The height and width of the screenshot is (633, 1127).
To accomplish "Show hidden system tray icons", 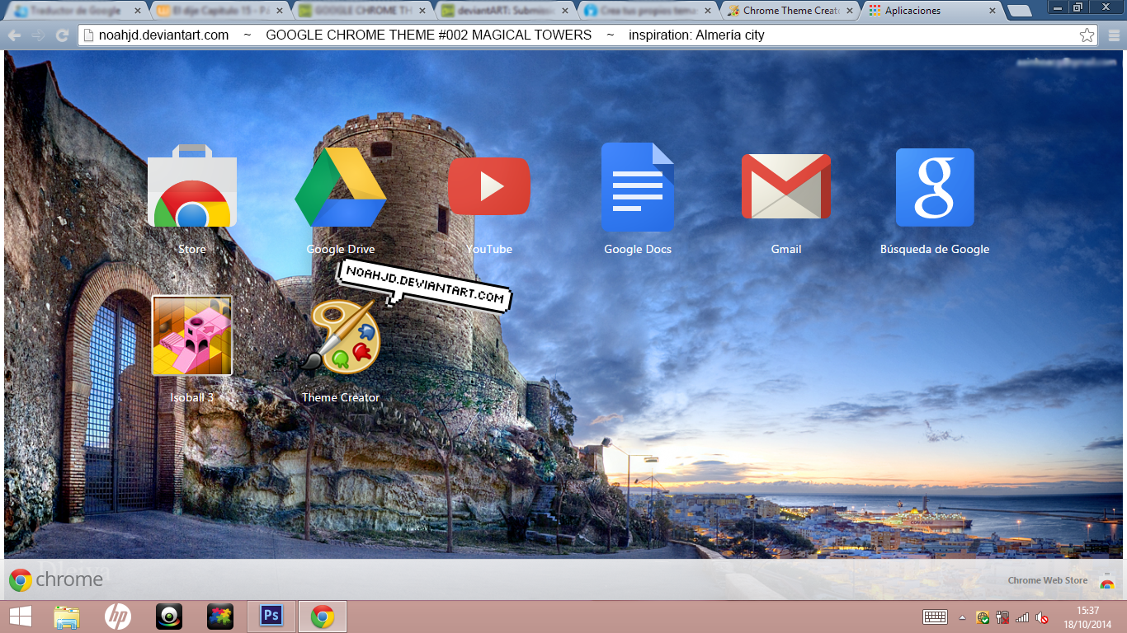I will coord(962,617).
